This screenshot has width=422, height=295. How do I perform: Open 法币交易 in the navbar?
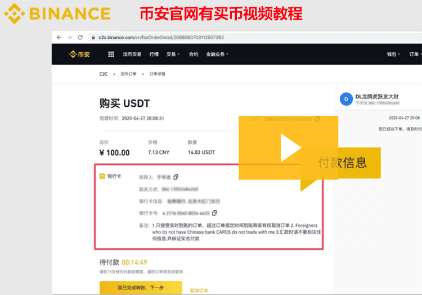coord(132,55)
